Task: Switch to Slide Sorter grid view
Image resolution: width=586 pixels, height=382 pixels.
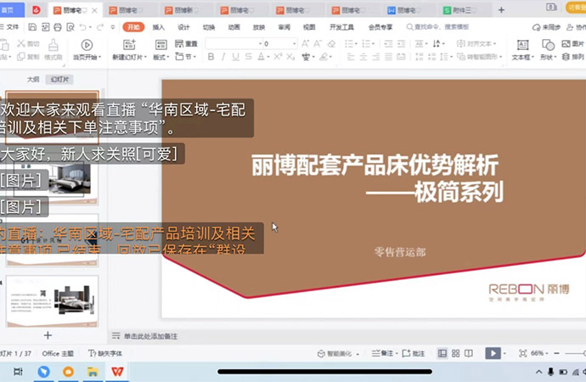Action: 455,353
